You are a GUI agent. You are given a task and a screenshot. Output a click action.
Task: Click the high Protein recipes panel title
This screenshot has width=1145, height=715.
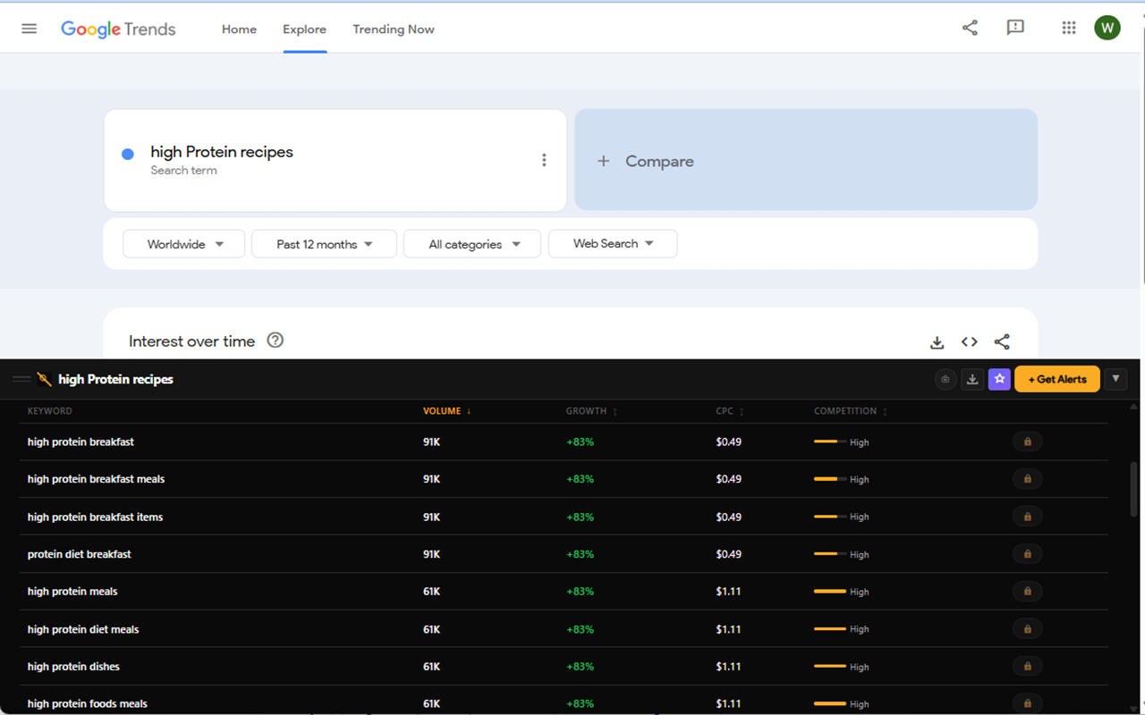(115, 379)
